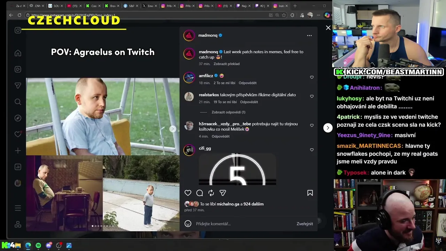Open direct messages paper-plane icon in sidebar

click(x=18, y=85)
